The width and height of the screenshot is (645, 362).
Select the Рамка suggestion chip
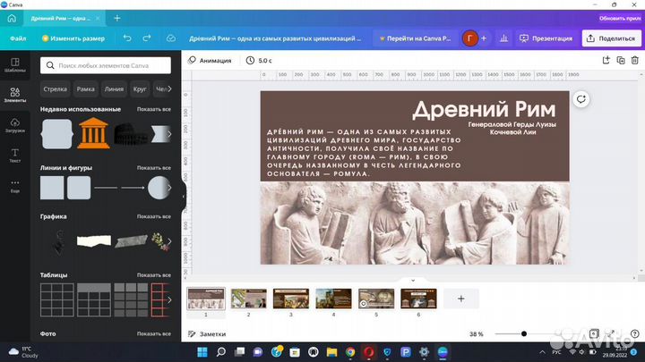click(x=86, y=89)
